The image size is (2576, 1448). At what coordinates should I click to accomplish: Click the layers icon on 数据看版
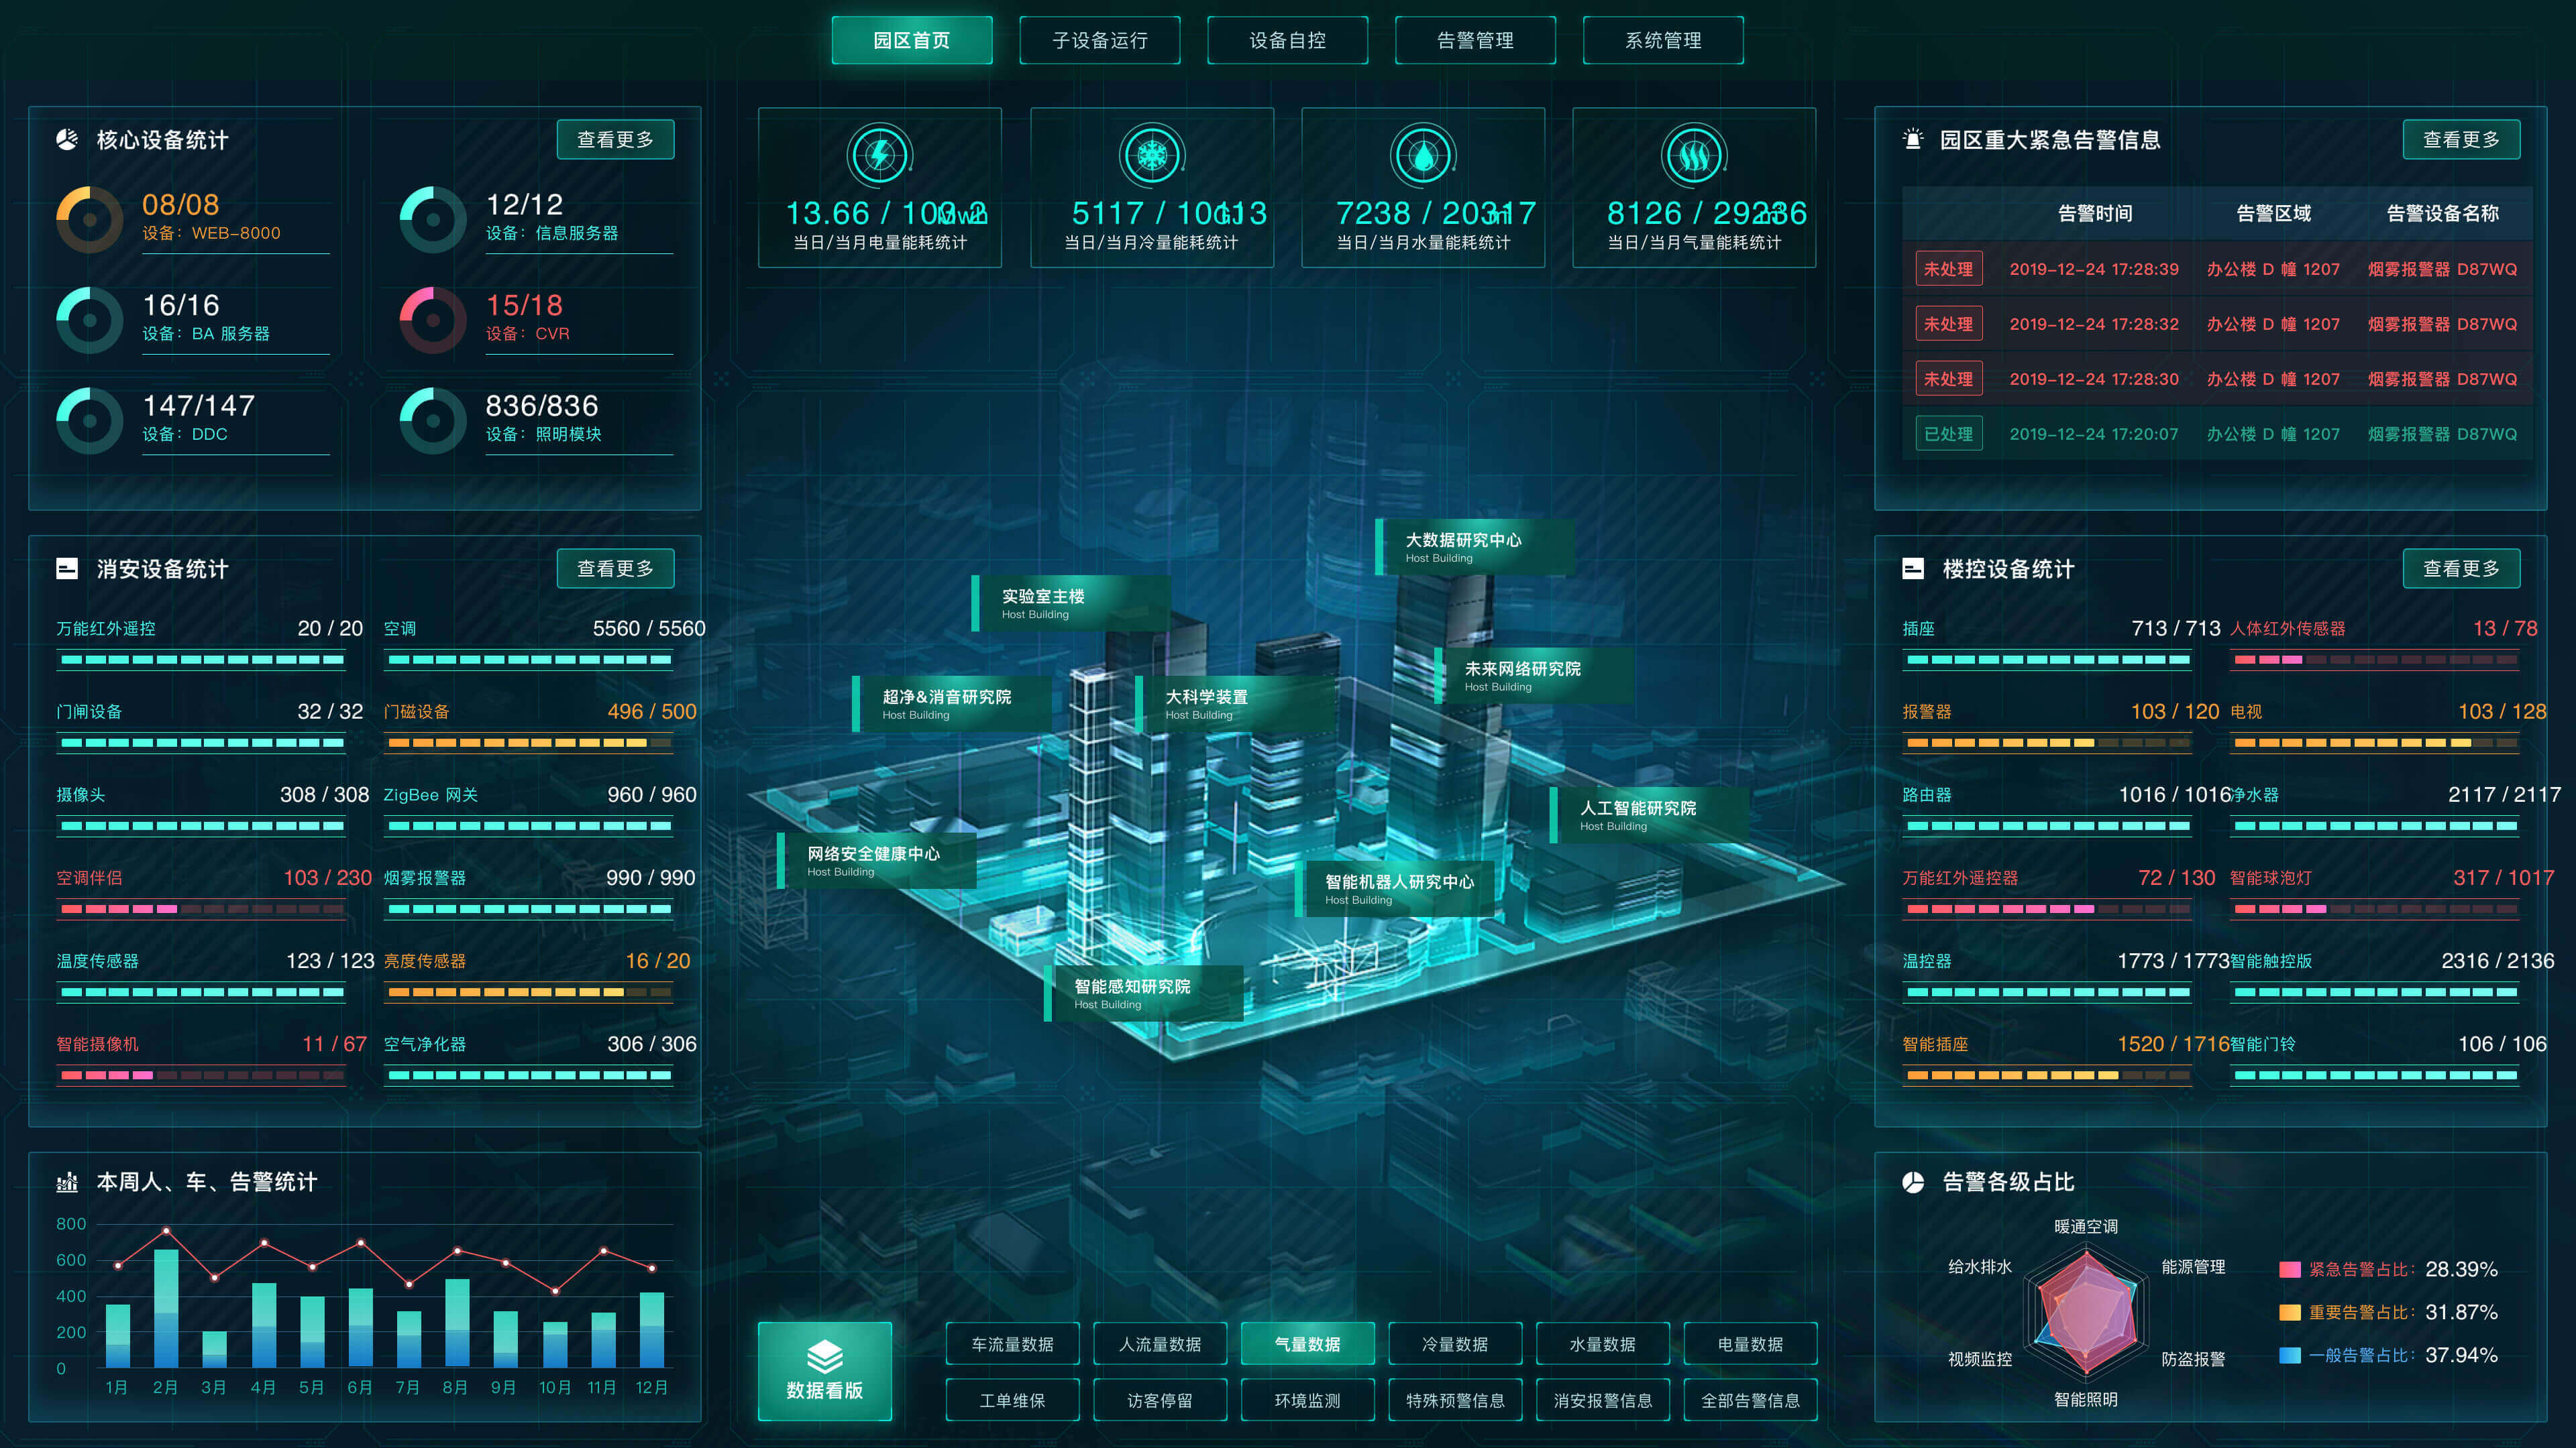point(824,1356)
